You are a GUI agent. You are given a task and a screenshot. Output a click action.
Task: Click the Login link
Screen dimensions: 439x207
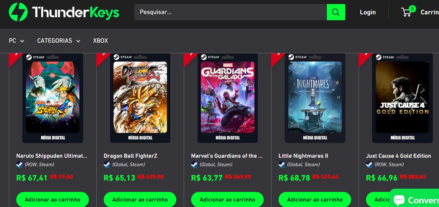[x=367, y=12]
